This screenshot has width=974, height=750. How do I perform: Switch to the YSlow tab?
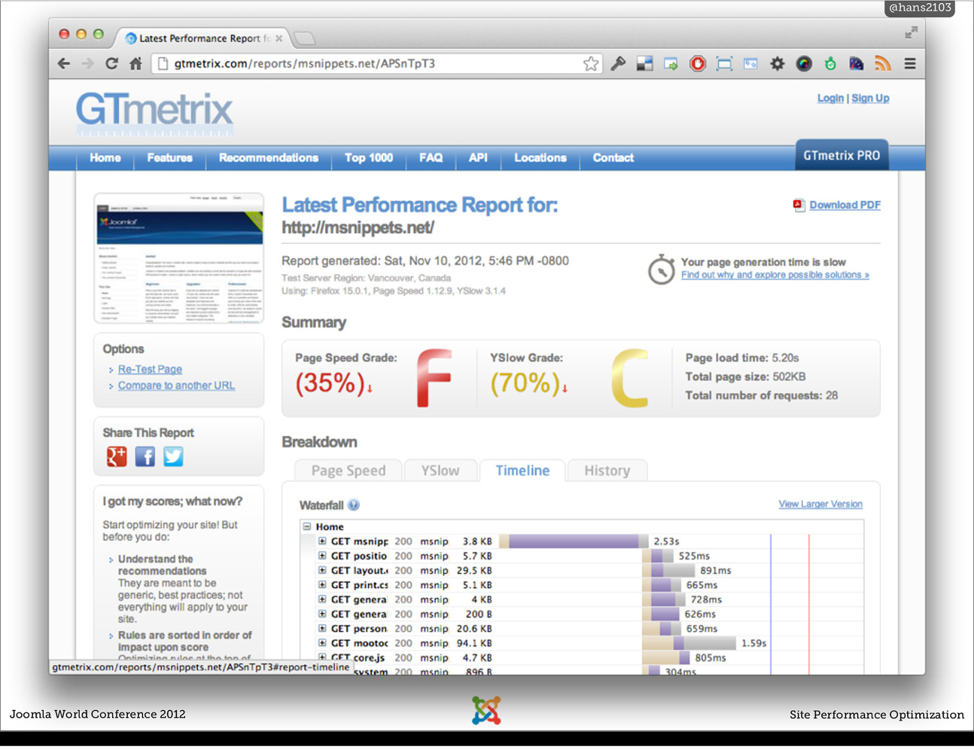(x=441, y=471)
